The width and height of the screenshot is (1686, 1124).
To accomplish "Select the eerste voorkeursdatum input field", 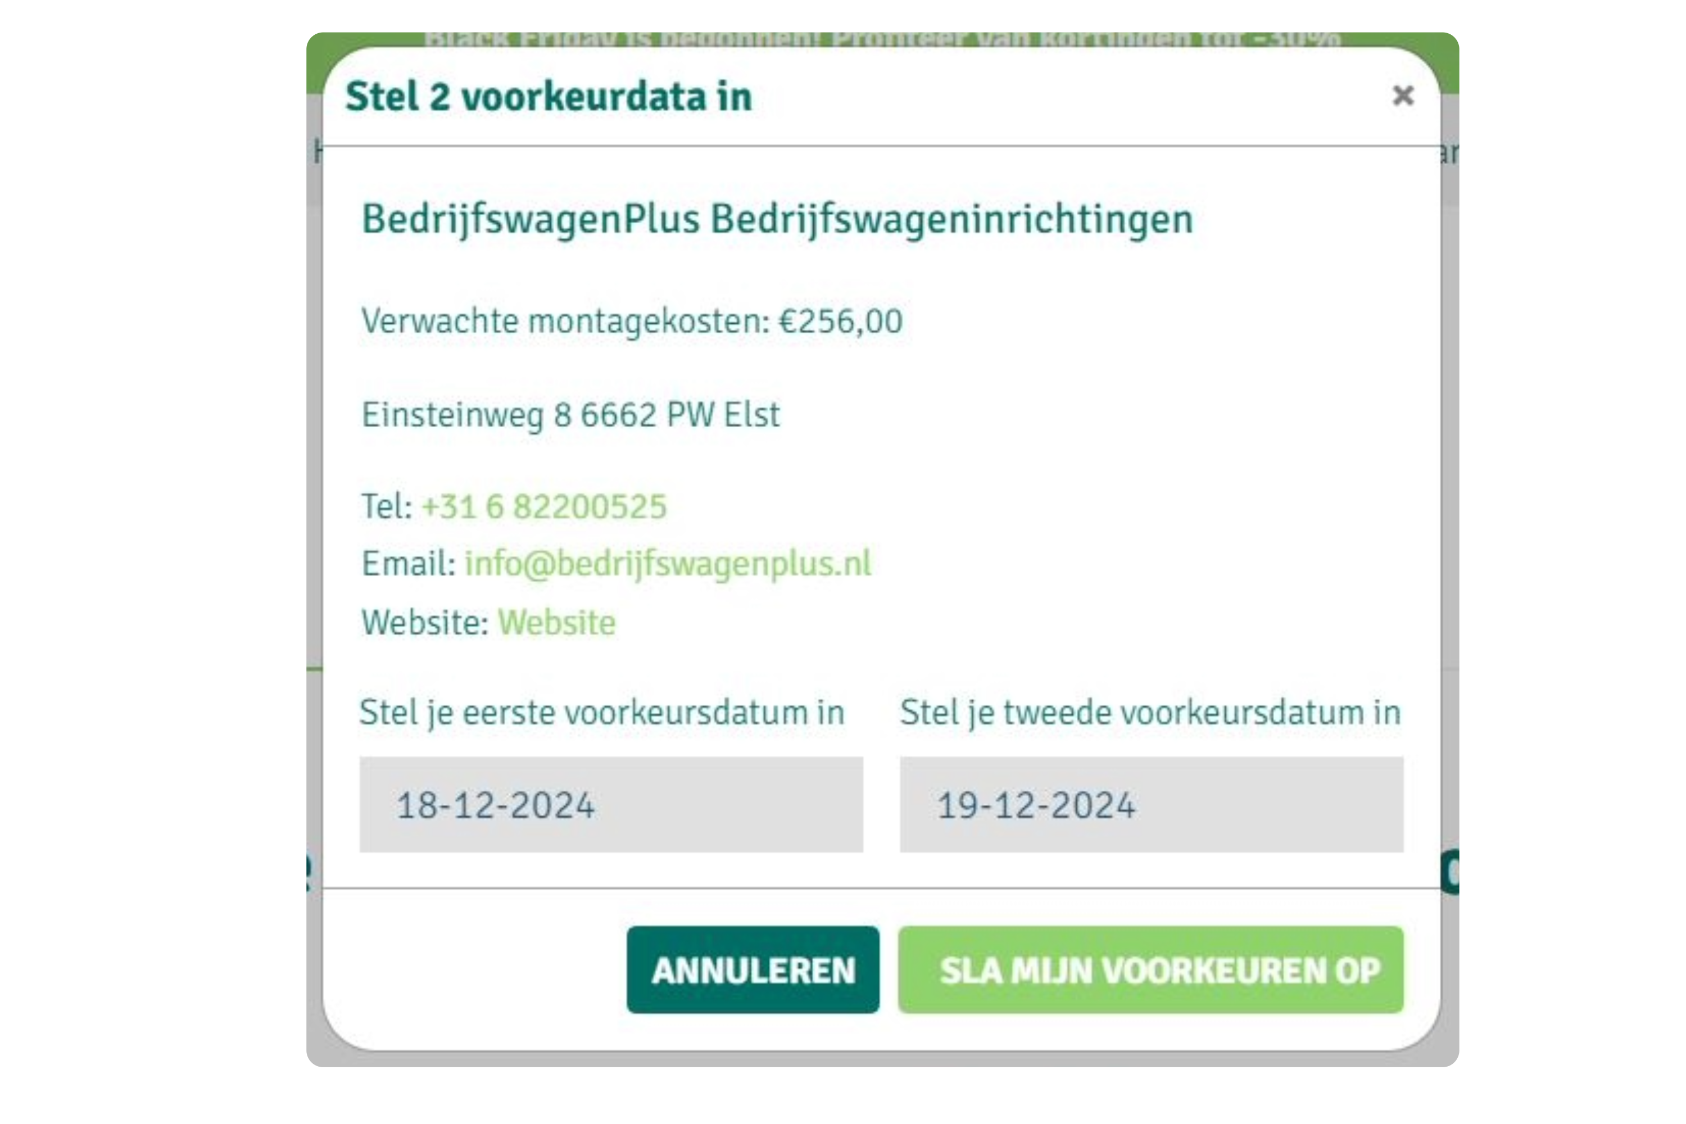I will point(611,803).
